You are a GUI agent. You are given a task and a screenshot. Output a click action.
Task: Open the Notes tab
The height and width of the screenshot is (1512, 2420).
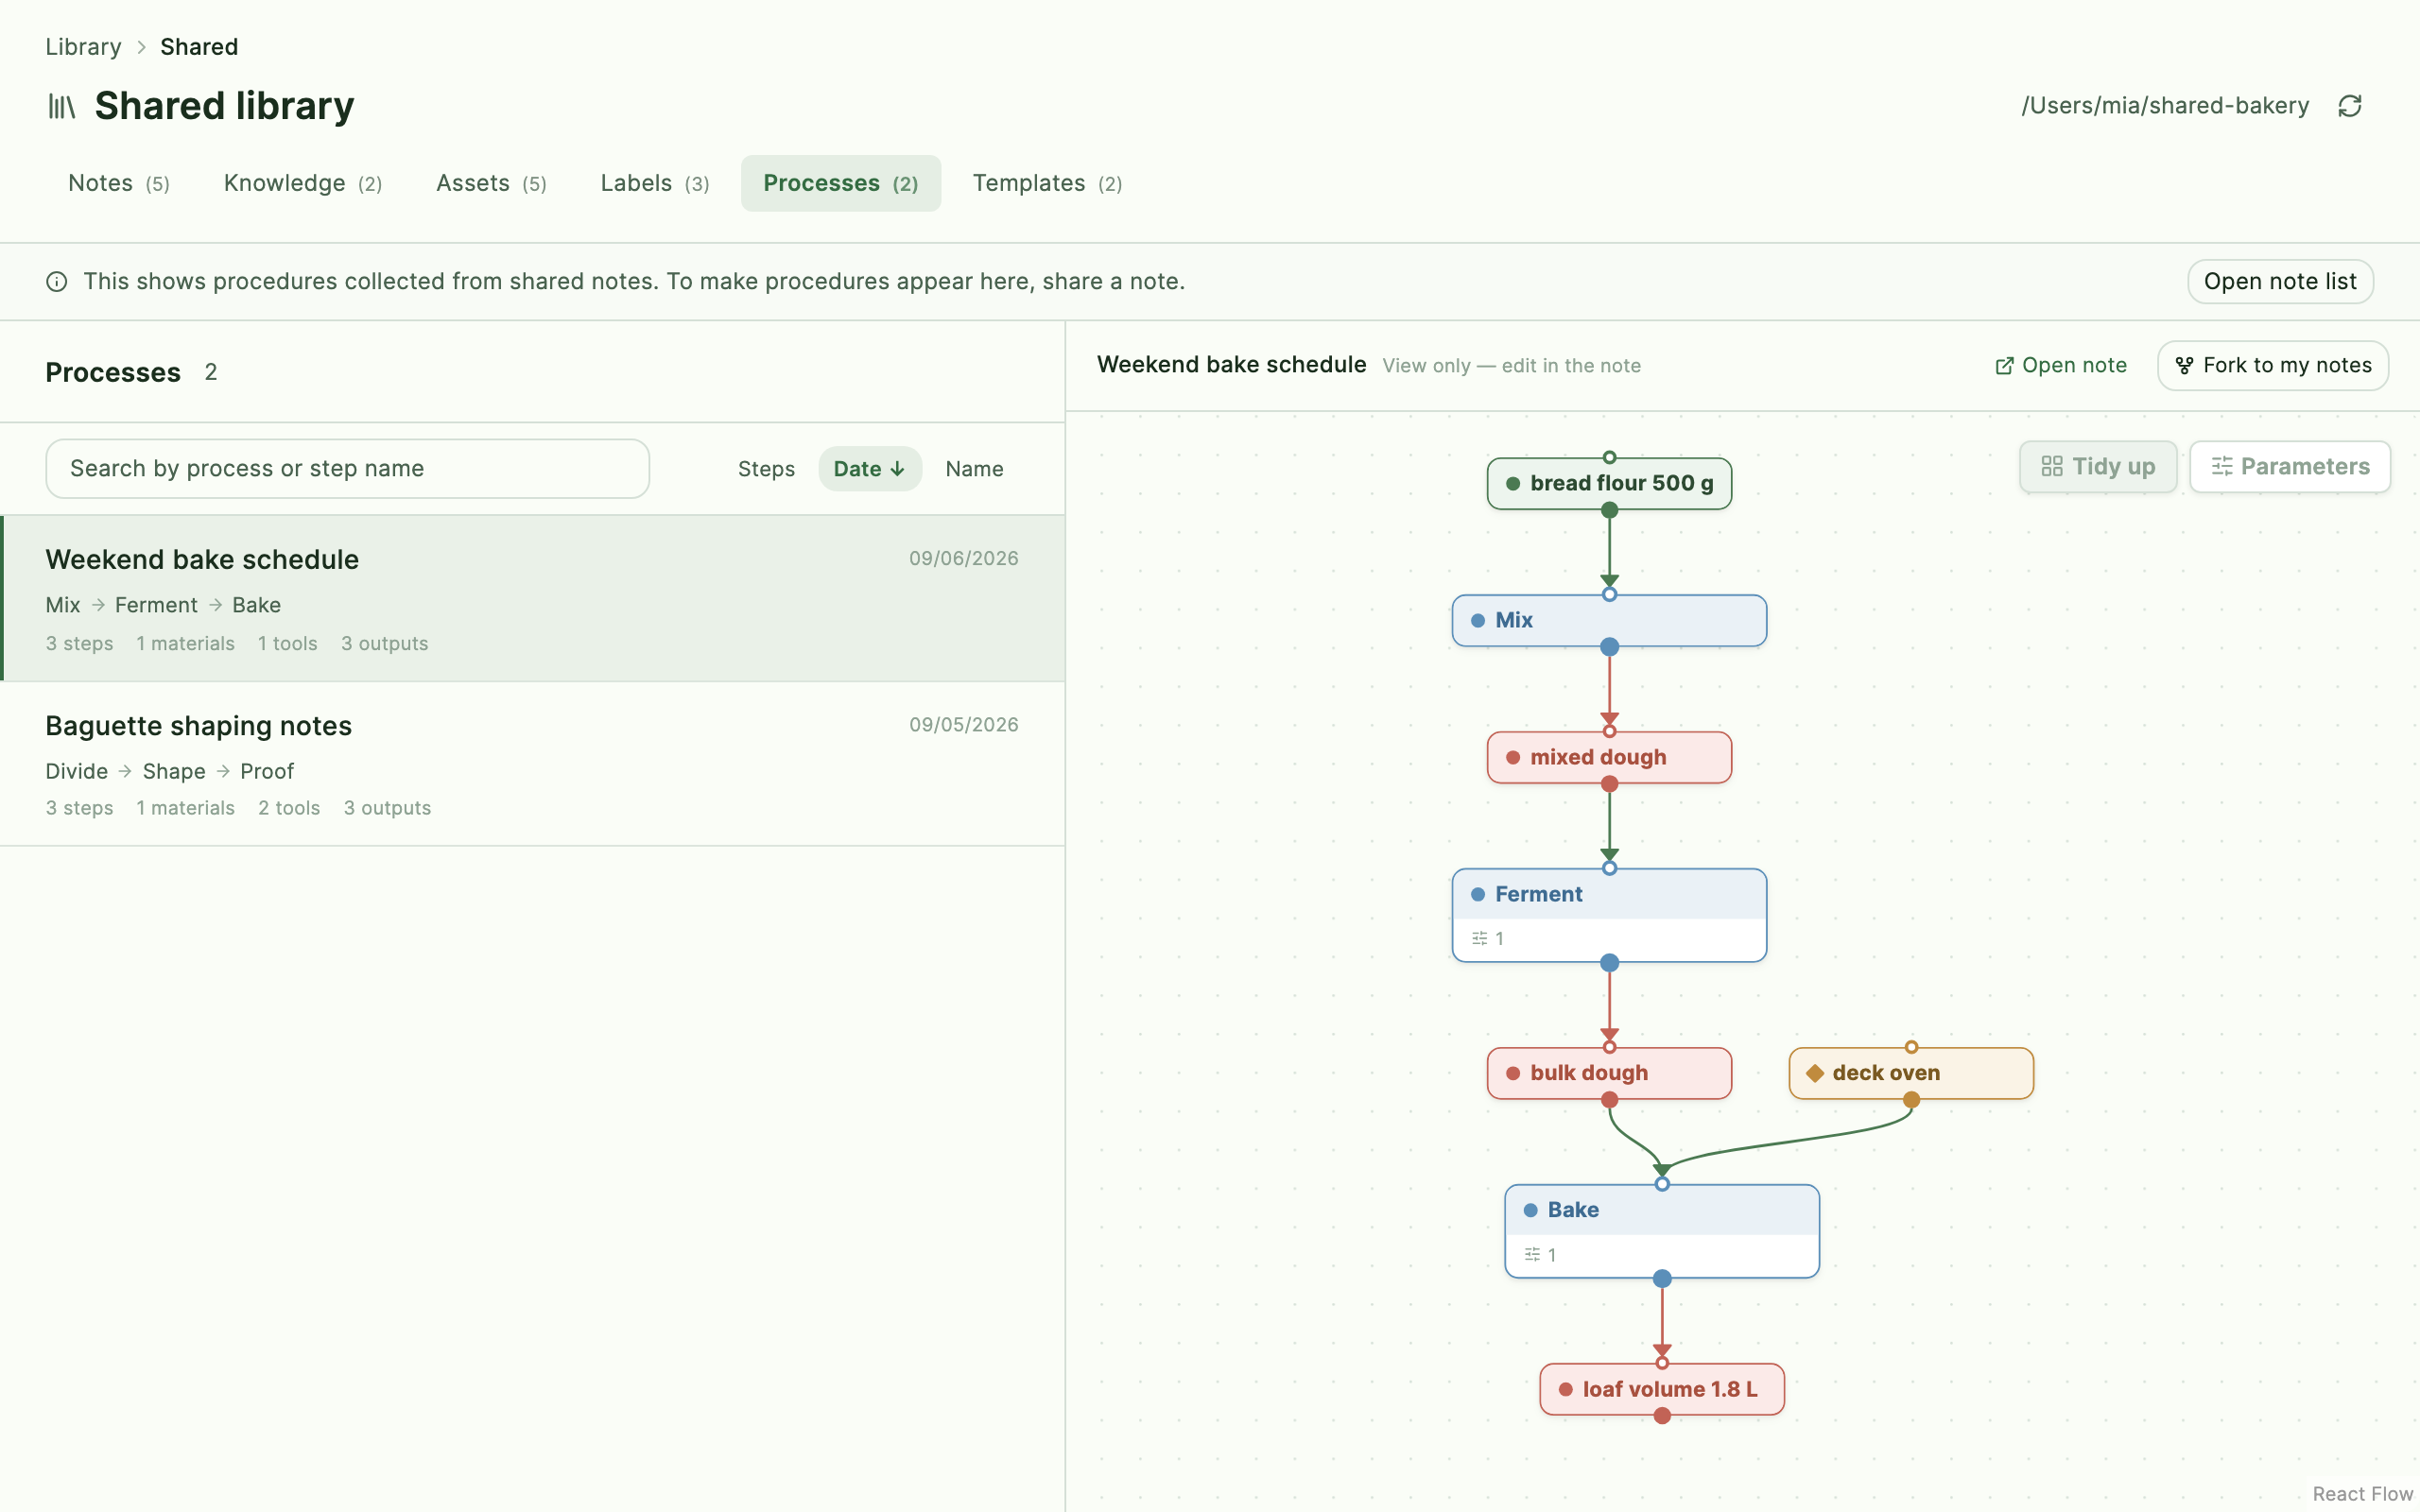coord(119,183)
